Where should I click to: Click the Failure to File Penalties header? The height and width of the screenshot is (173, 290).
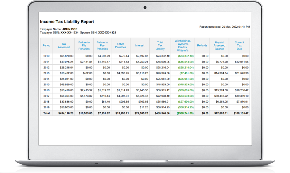pos(84,45)
